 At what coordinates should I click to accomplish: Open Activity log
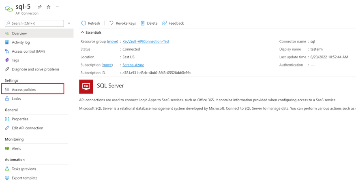pos(21,42)
